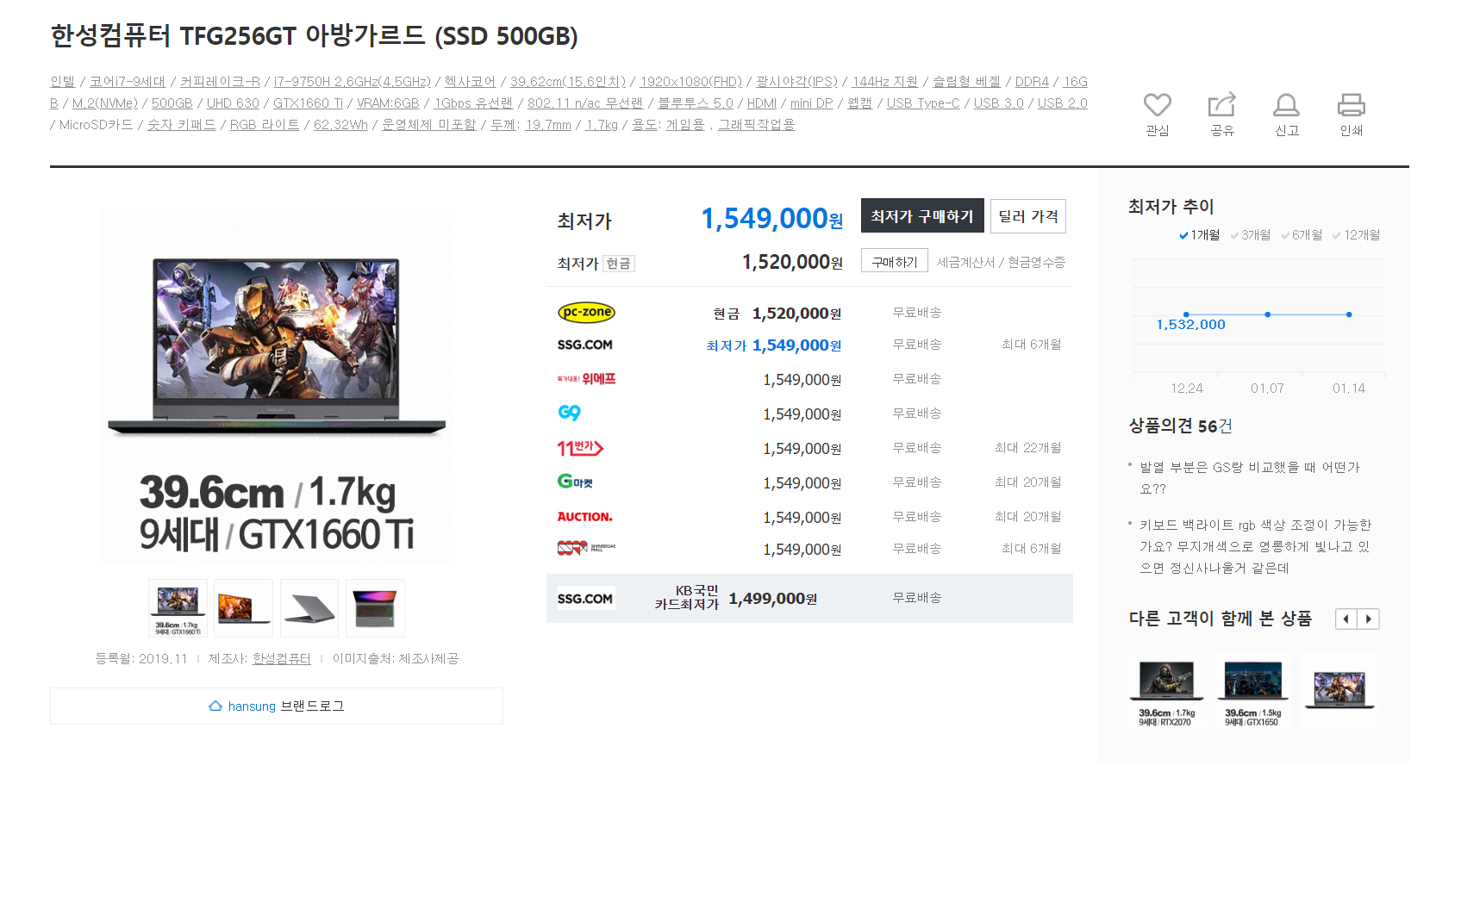Open the 위메프 seller logo
This screenshot has height=902, width=1461.
point(586,379)
